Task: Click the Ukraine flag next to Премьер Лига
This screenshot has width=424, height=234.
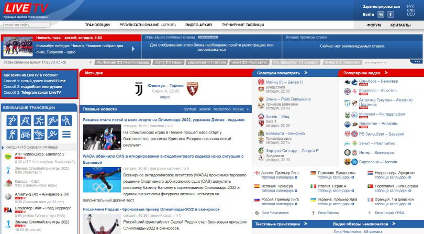Action: [x=314, y=199]
